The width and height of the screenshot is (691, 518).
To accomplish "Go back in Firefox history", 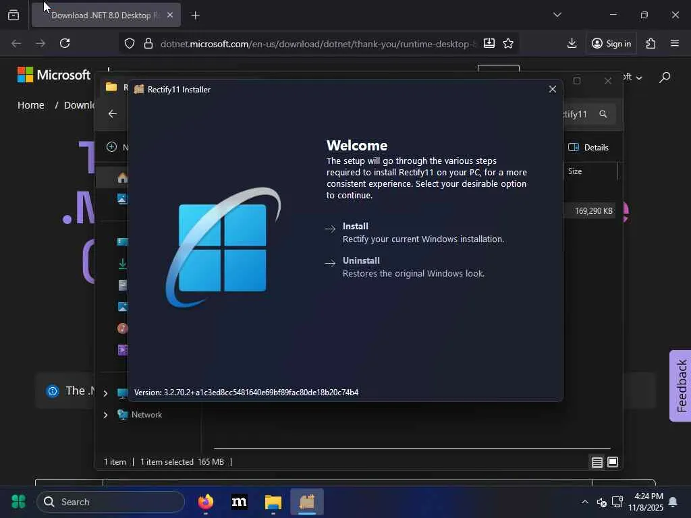I will click(x=16, y=43).
